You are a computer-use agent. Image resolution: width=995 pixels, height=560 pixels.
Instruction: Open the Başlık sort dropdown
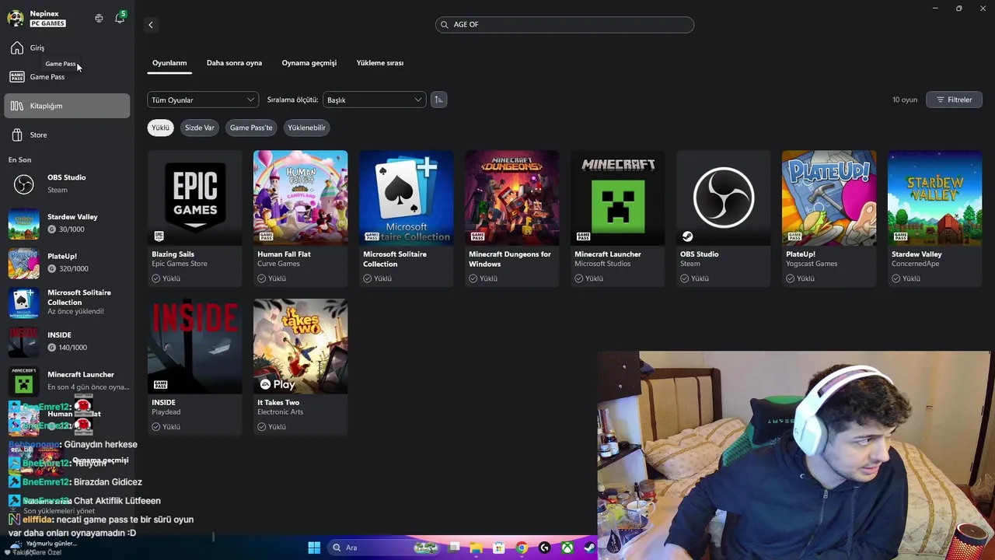[374, 100]
